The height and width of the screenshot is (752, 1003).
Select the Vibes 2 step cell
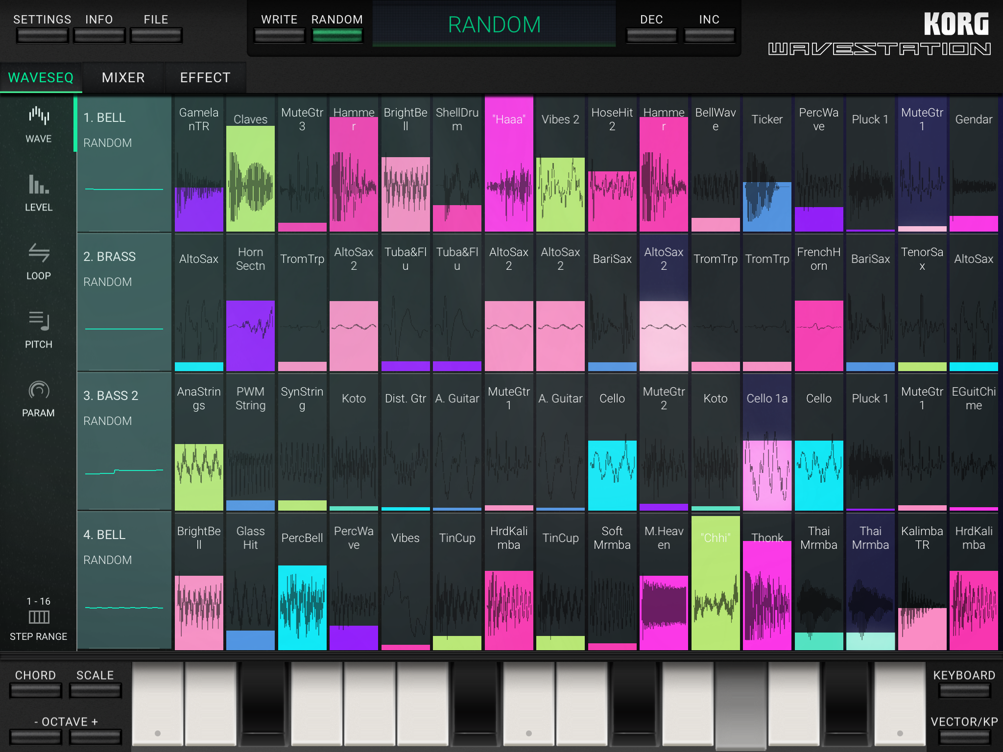click(x=560, y=164)
